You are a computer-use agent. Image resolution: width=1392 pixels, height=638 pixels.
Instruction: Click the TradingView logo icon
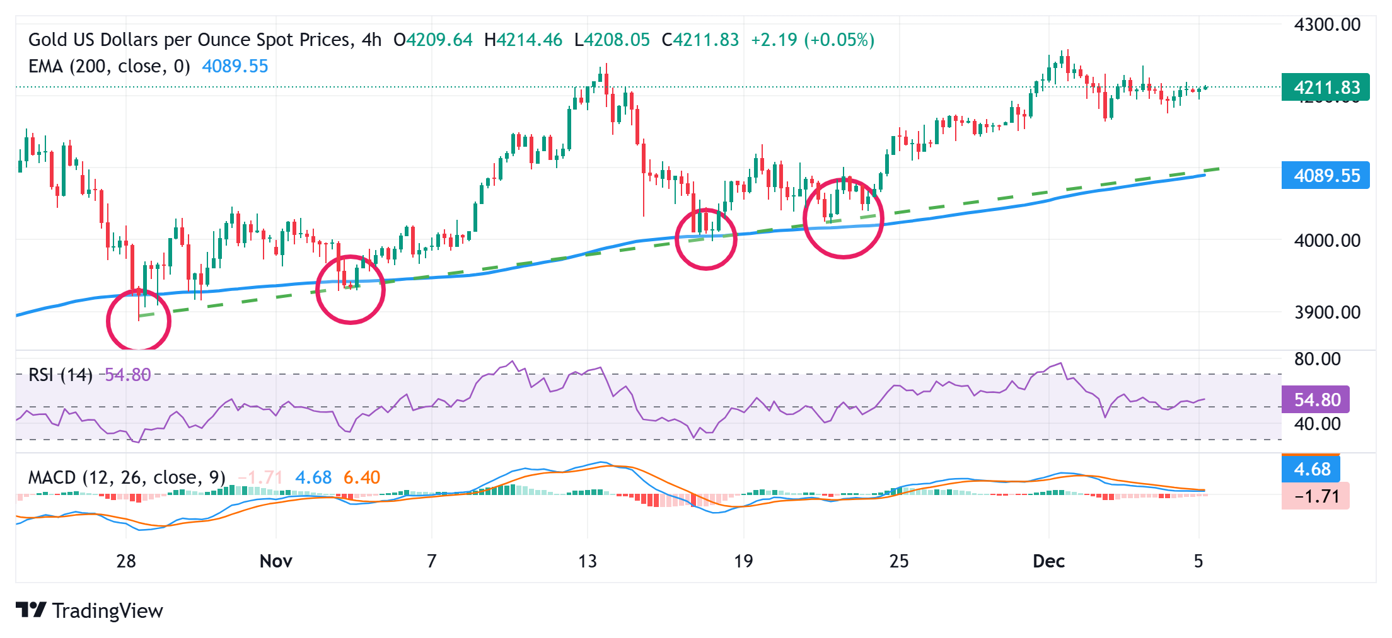click(x=30, y=610)
